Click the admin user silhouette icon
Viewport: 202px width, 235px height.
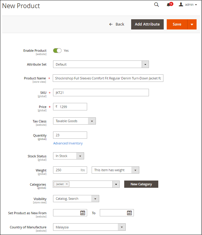(x=181, y=4)
